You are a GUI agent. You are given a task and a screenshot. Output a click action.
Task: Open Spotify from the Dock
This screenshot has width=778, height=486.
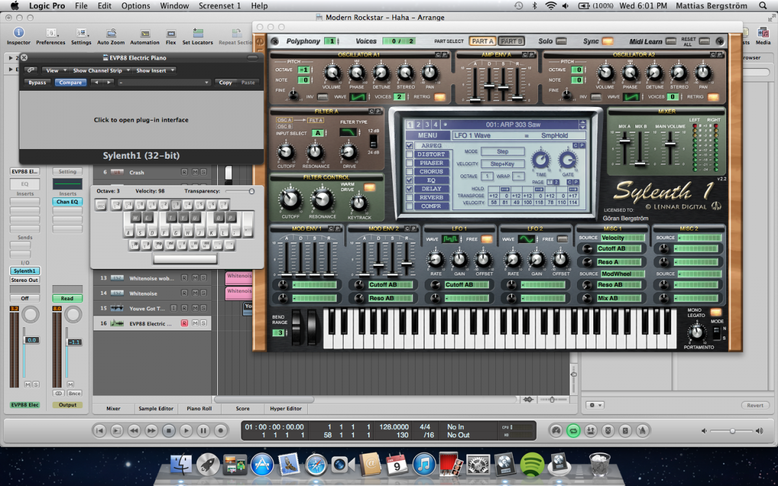(x=532, y=465)
